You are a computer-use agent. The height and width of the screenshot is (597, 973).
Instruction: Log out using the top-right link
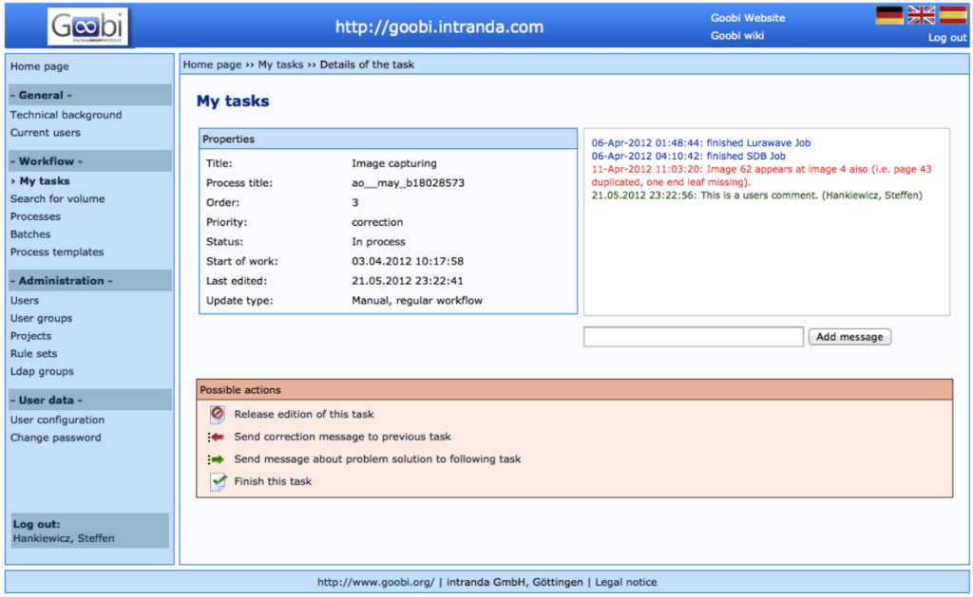(947, 37)
